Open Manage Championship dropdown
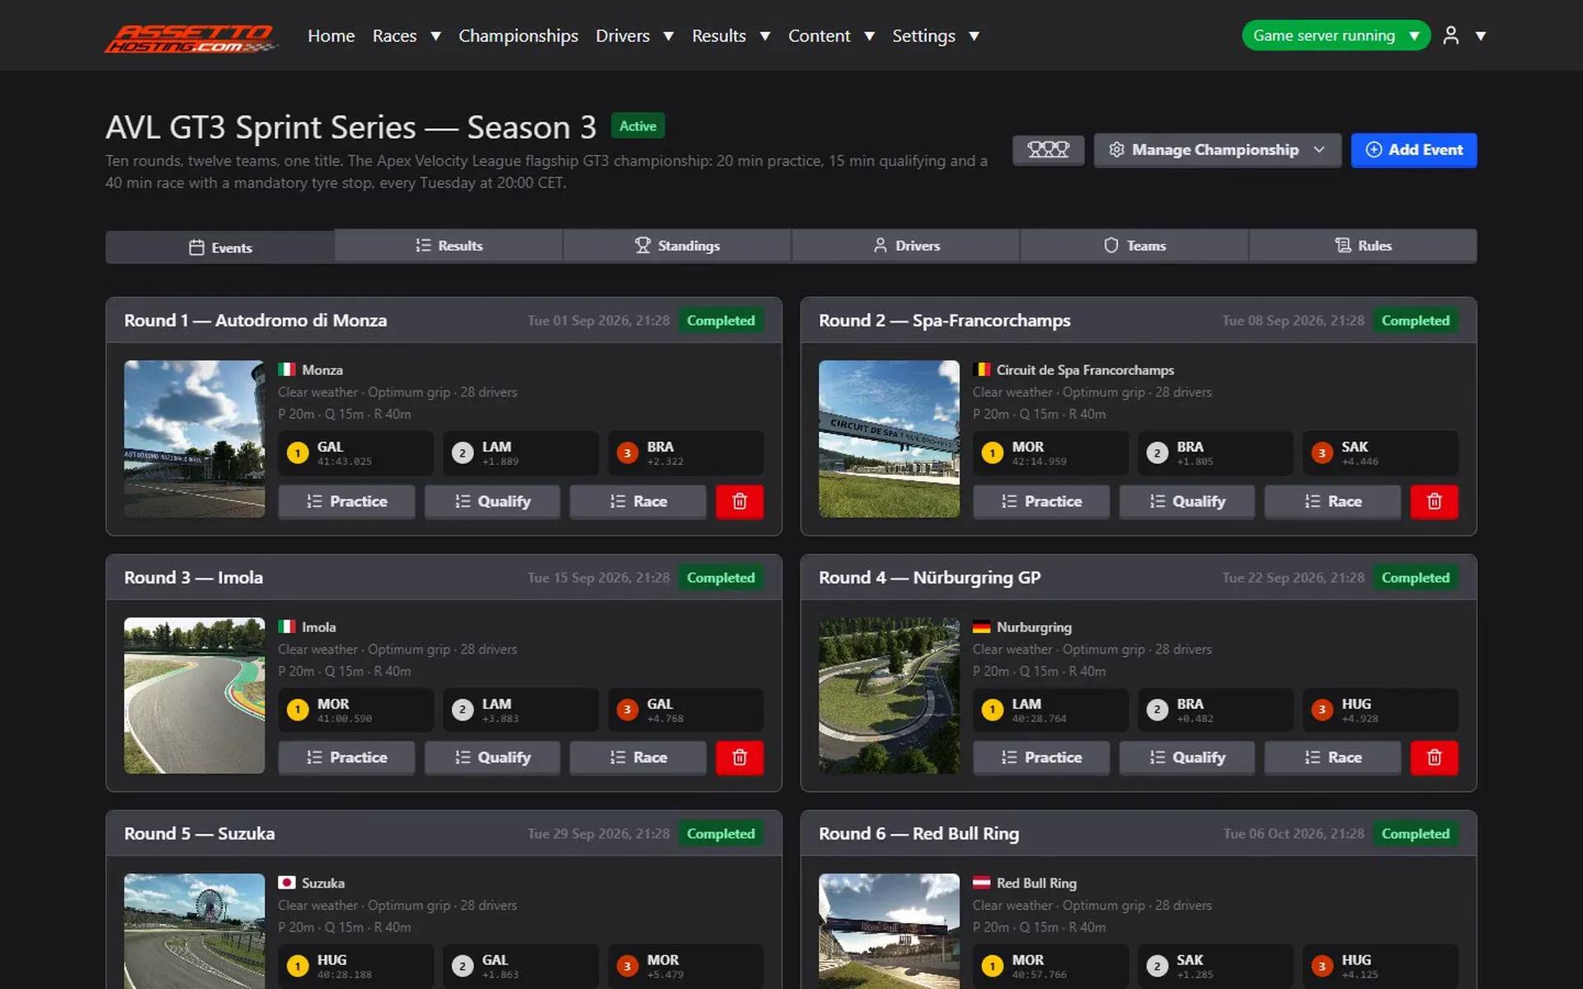 (x=1218, y=150)
